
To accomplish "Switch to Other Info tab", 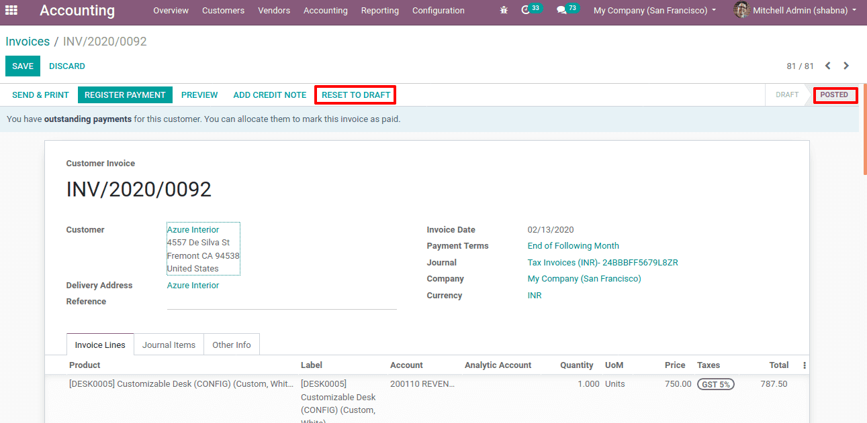I will (x=232, y=345).
